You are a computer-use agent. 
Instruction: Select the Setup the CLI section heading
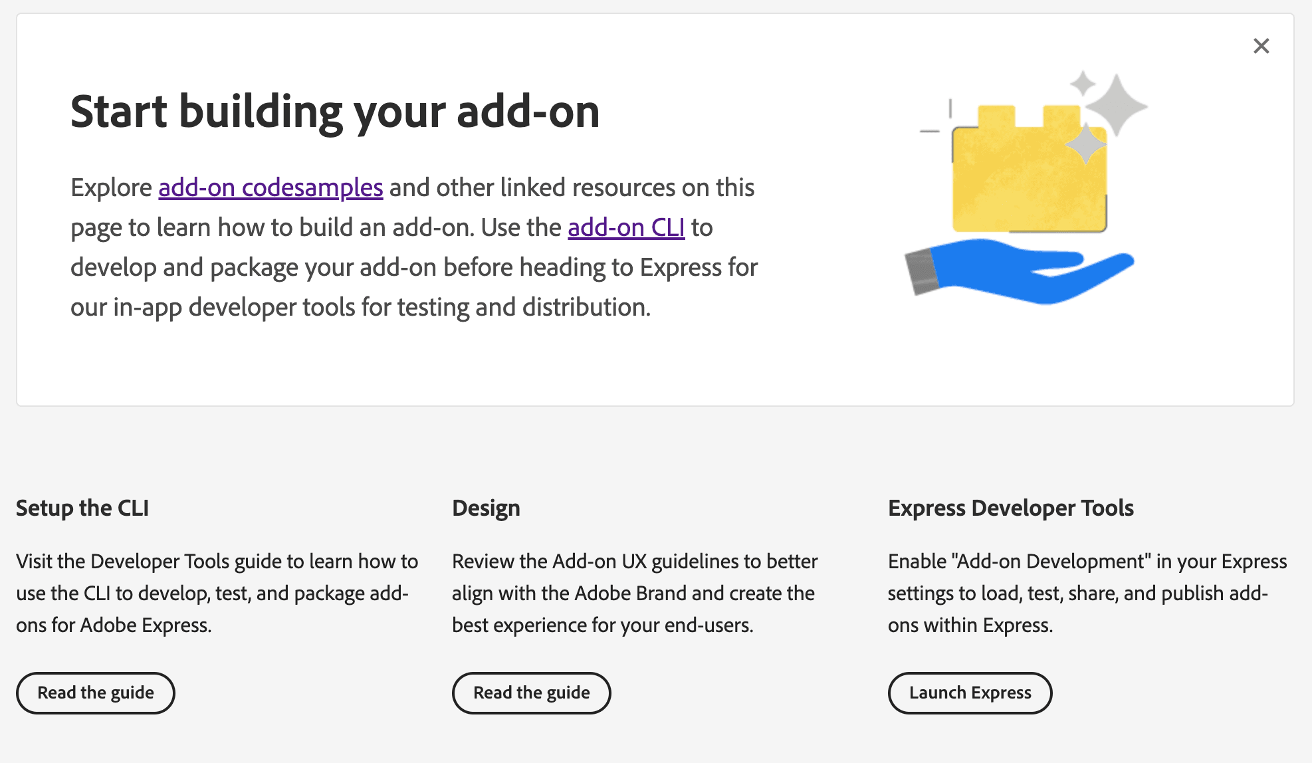point(82,508)
